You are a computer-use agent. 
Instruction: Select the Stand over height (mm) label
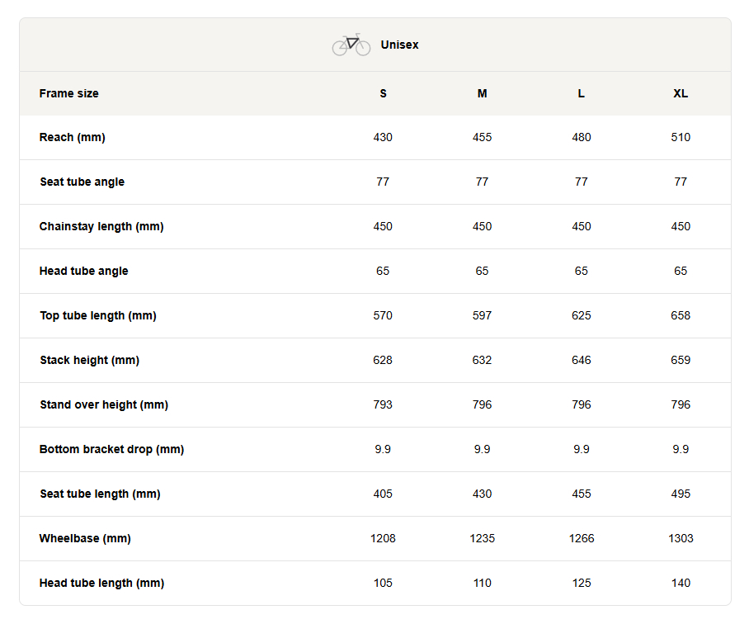tap(104, 404)
